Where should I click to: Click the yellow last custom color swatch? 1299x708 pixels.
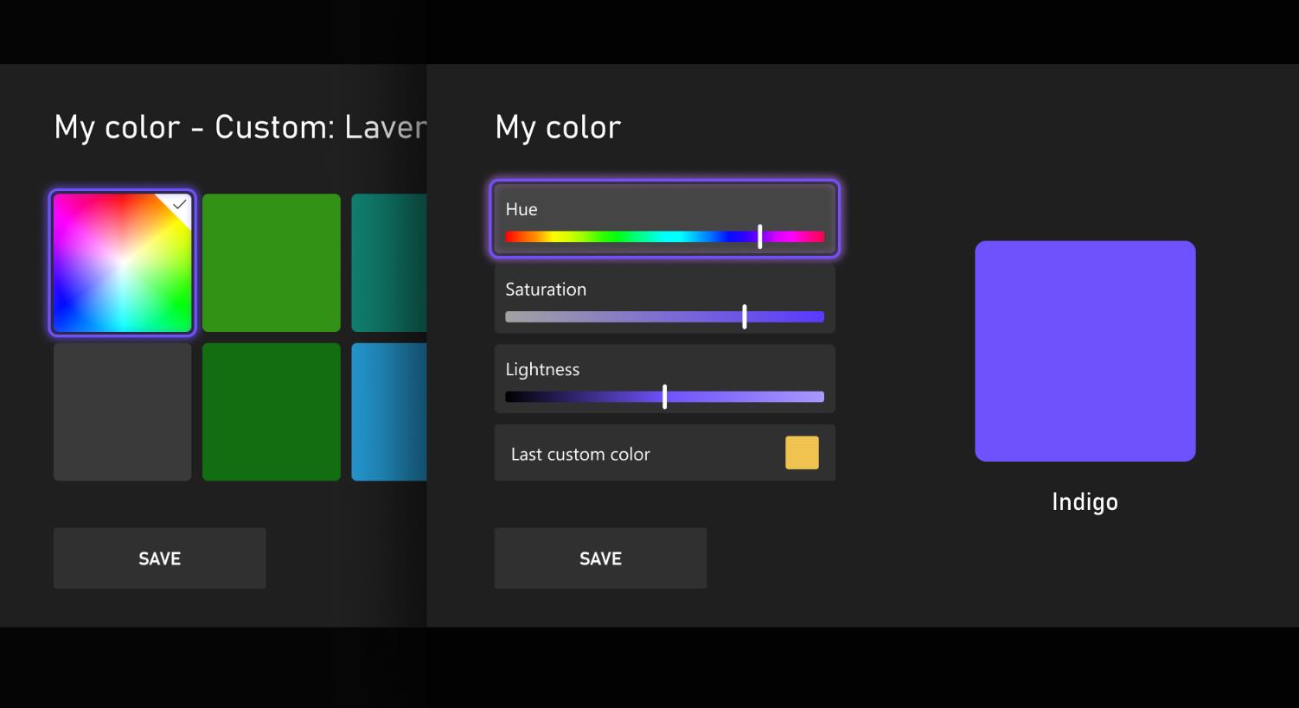(x=802, y=453)
